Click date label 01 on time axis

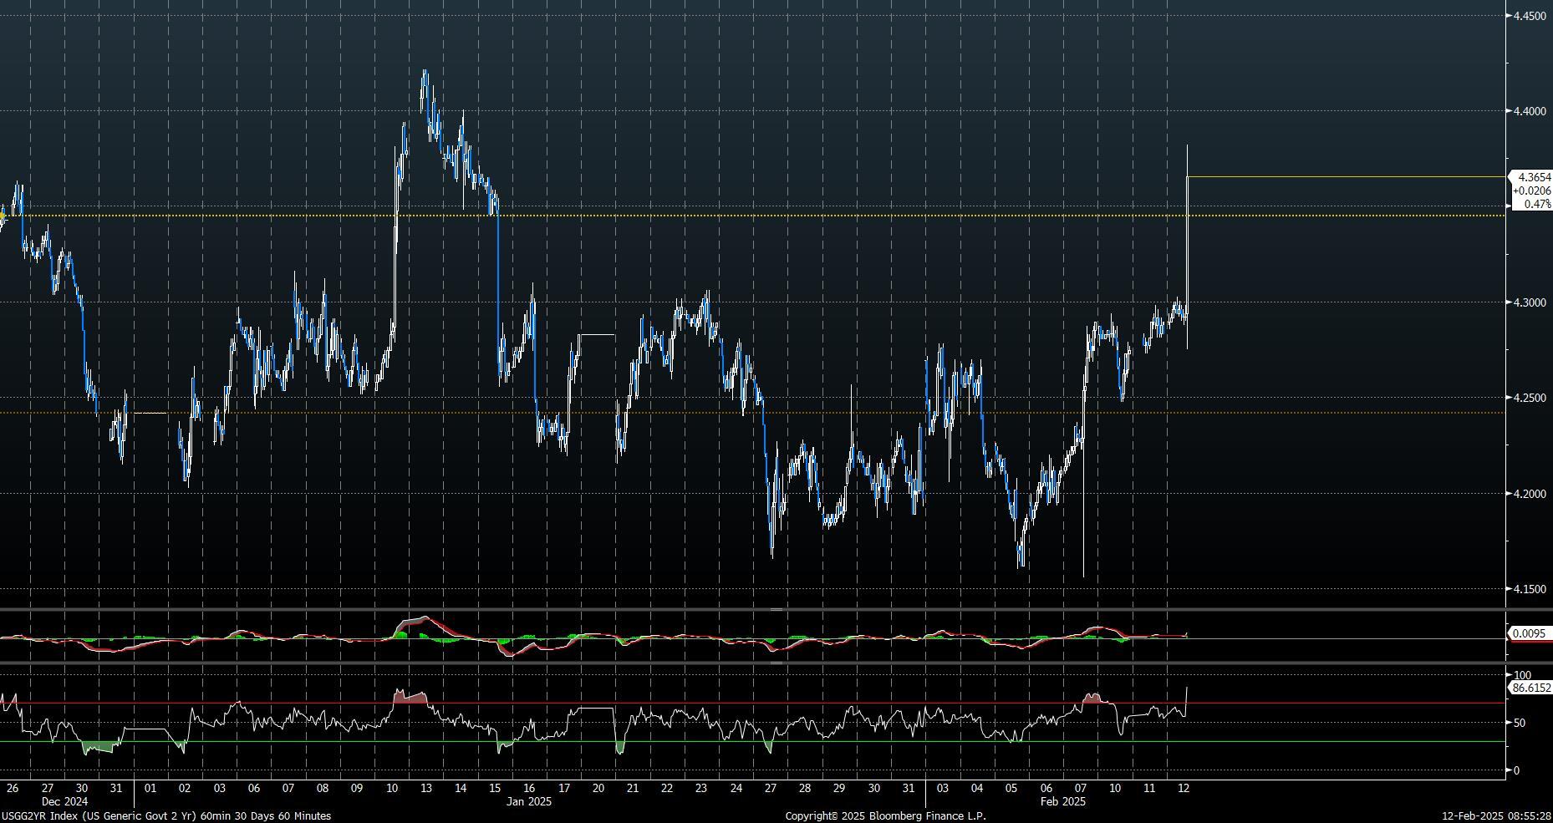tap(150, 788)
